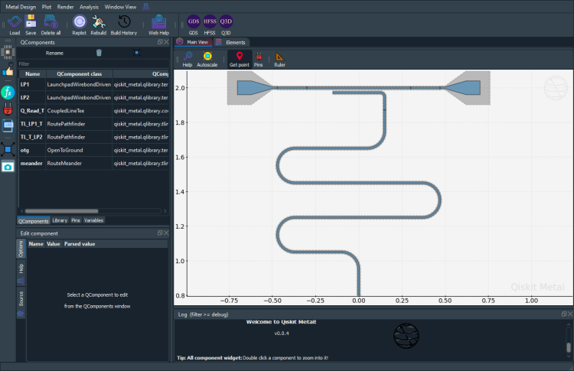Select the otg component row

click(x=93, y=151)
